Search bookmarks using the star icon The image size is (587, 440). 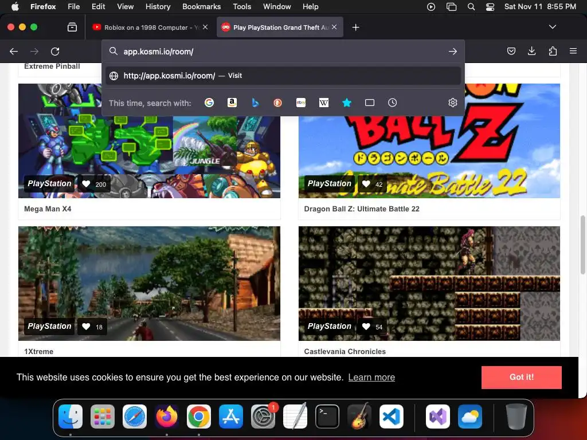347,103
